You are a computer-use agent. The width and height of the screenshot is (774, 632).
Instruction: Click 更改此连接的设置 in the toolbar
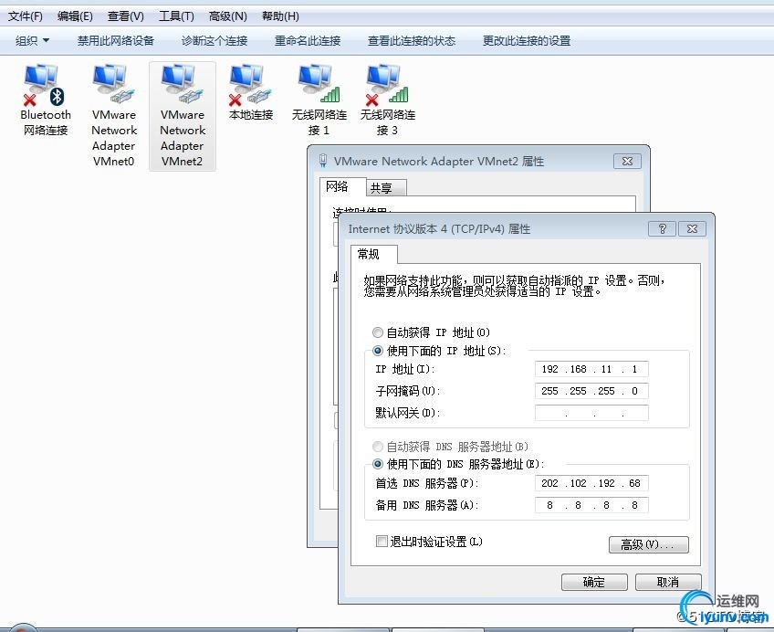[527, 40]
